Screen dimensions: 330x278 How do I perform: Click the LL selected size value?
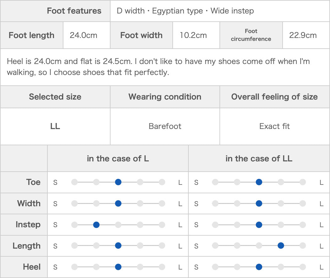click(55, 126)
